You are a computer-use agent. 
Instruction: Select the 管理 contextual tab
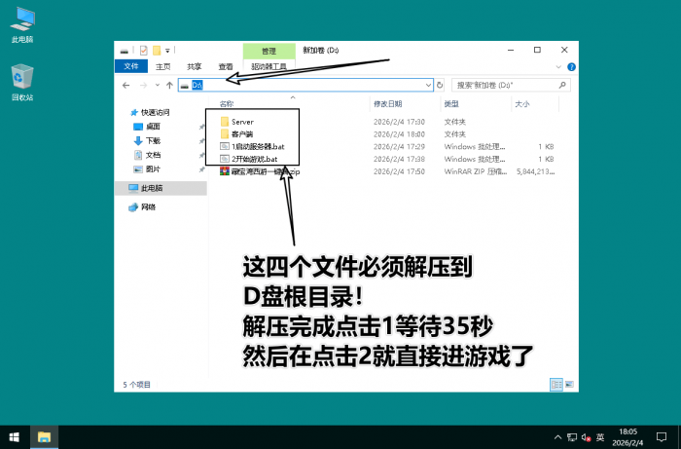click(269, 51)
